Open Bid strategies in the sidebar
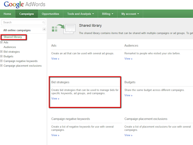This screenshot has width=193, height=145. pos(12,52)
